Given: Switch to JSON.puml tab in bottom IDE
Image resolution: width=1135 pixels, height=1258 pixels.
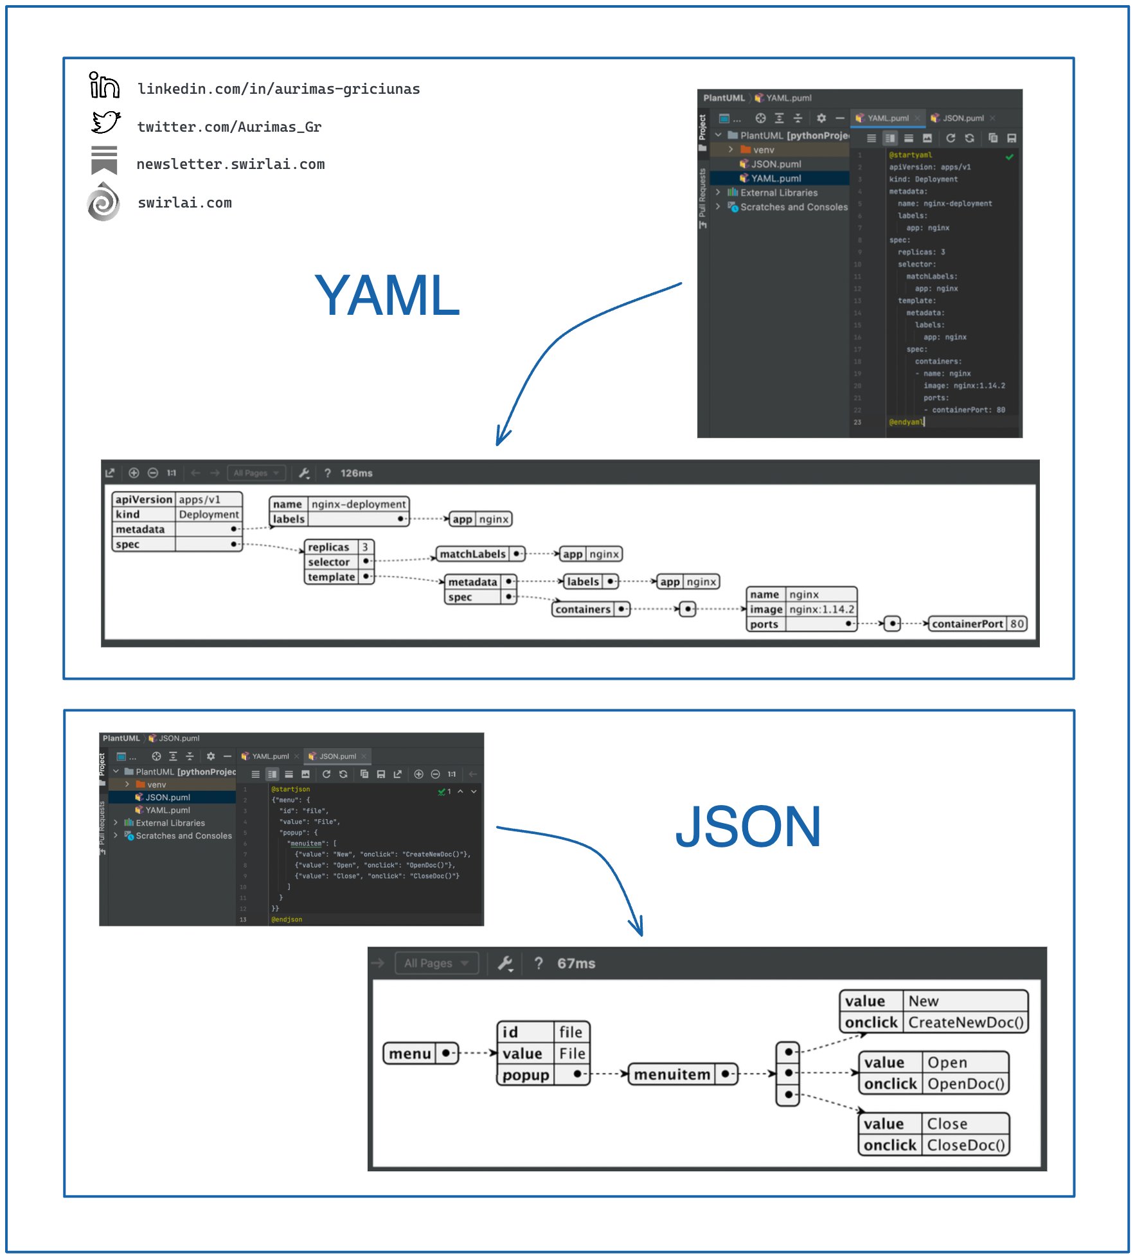Looking at the screenshot, I should point(337,756).
